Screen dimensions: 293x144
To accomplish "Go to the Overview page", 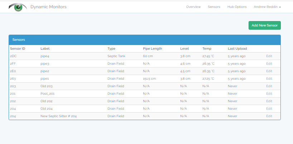I will click(193, 7).
